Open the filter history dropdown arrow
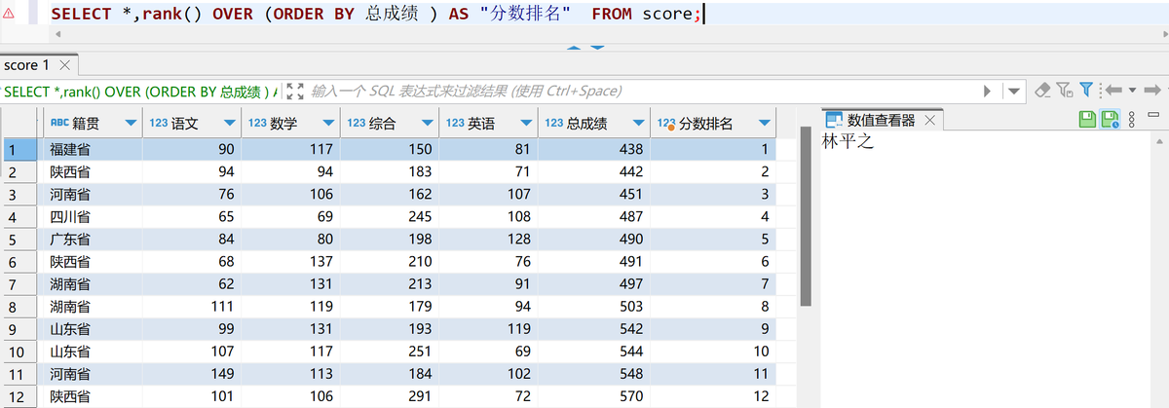Viewport: 1169px width, 408px height. tap(1014, 91)
